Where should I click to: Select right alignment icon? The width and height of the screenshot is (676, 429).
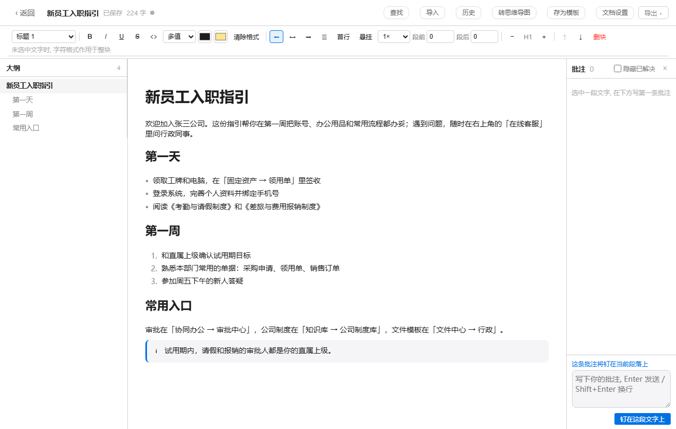308,37
